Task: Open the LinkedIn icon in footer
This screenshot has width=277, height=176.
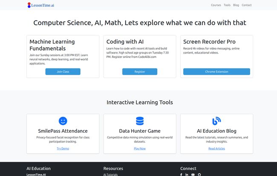Action: click(187, 174)
